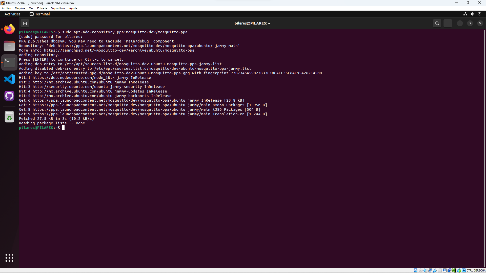Viewport: 486px width, 273px height.
Task: Open a new terminal tab
Action: (x=25, y=23)
